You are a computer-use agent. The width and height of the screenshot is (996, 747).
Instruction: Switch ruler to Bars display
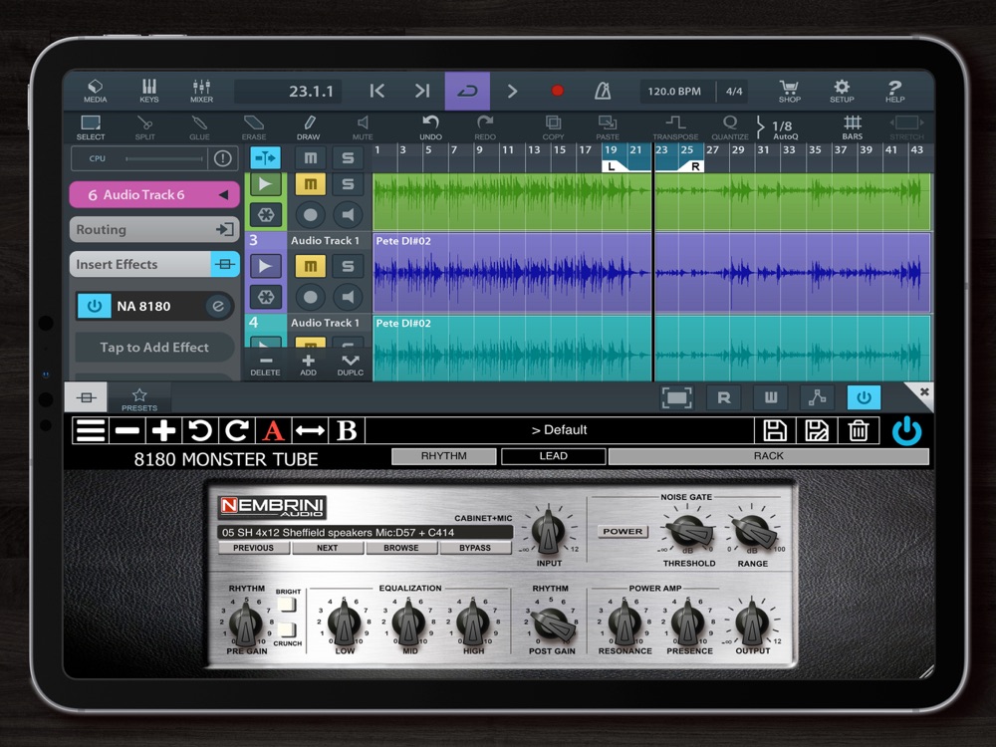(853, 127)
